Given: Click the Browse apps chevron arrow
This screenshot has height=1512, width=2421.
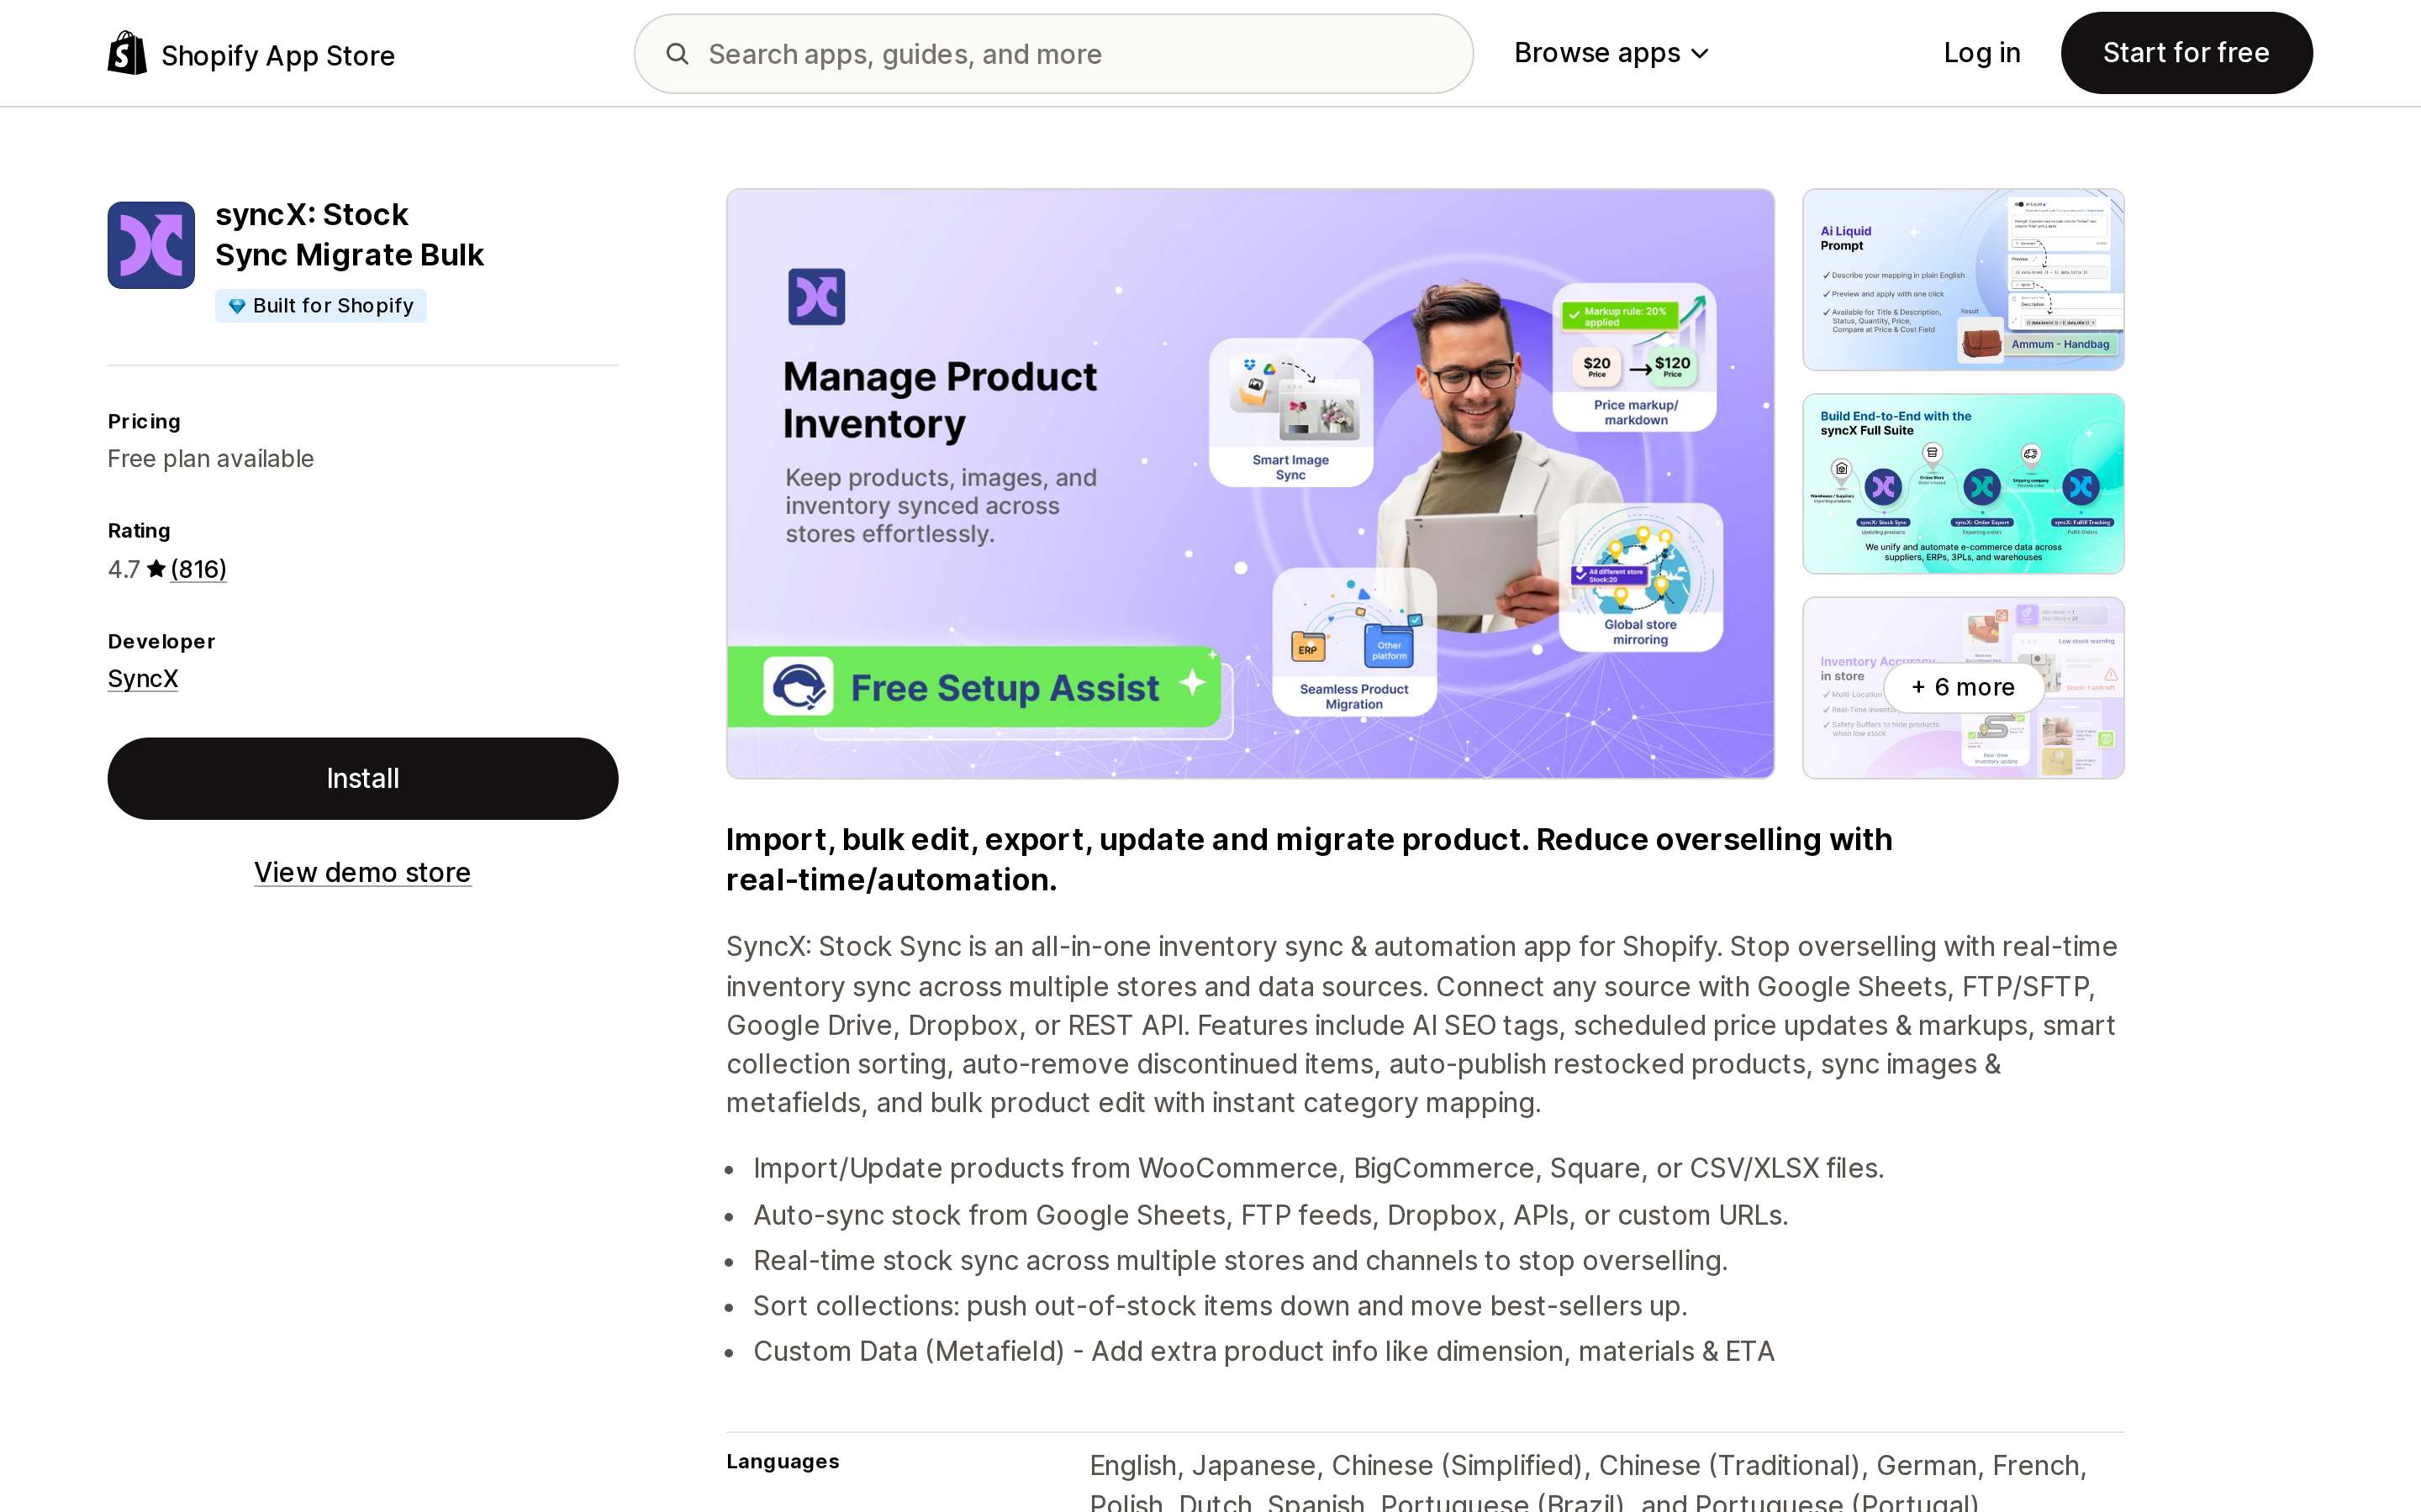Looking at the screenshot, I should click(1700, 54).
